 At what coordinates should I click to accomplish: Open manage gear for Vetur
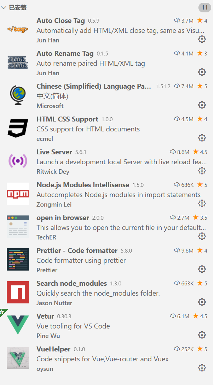pos(202,335)
